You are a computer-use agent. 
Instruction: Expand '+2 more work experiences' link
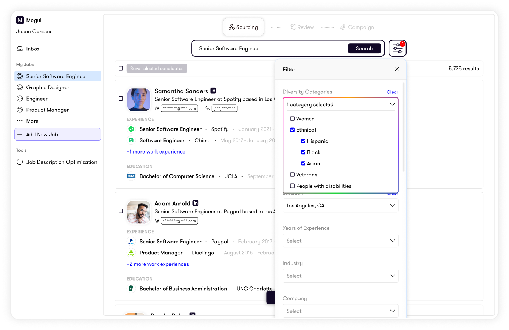158,264
